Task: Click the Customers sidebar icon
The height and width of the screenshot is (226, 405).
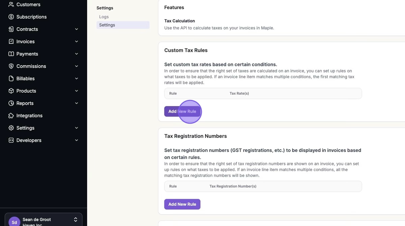Action: click(x=11, y=4)
